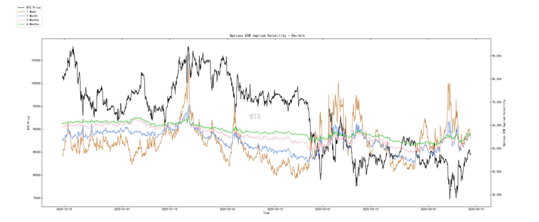Click the 2025-03-01 x-axis date label
The width and height of the screenshot is (539, 222).
pos(323,209)
